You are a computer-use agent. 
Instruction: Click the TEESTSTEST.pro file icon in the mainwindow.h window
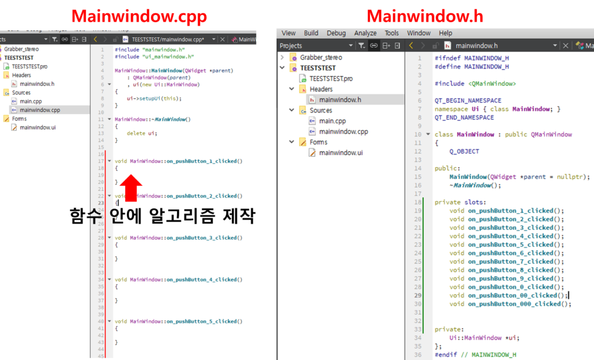click(x=303, y=78)
